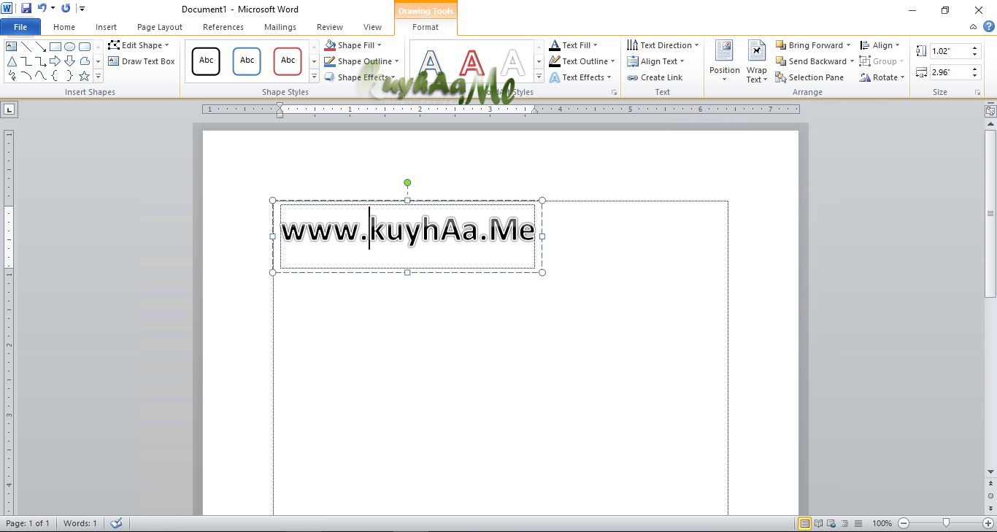Select the rectangle shape
Viewport: 997px width, 532px height.
pos(55,47)
